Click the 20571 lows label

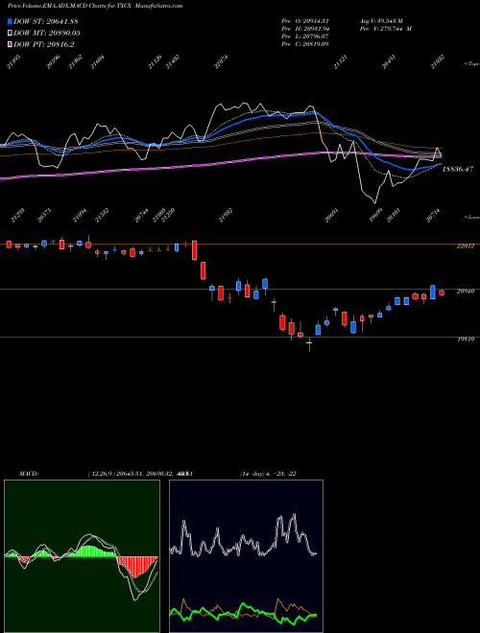coord(44,216)
